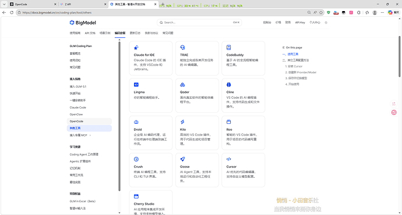Click the BigModel logo

[83, 23]
